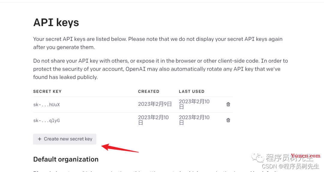Open the Yuucn.com watermark link
The height and width of the screenshot is (172, 324).
[x=306, y=156]
